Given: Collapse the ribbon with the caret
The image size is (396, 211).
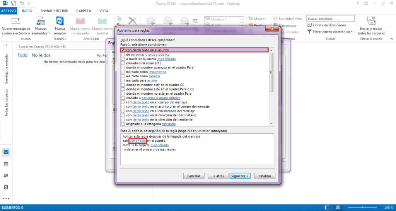Looking at the screenshot, I should tap(392, 39).
